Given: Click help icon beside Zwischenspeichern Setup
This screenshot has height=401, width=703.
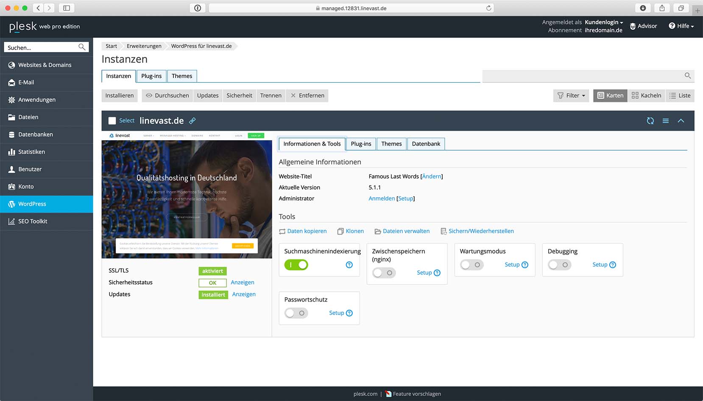Looking at the screenshot, I should [437, 273].
